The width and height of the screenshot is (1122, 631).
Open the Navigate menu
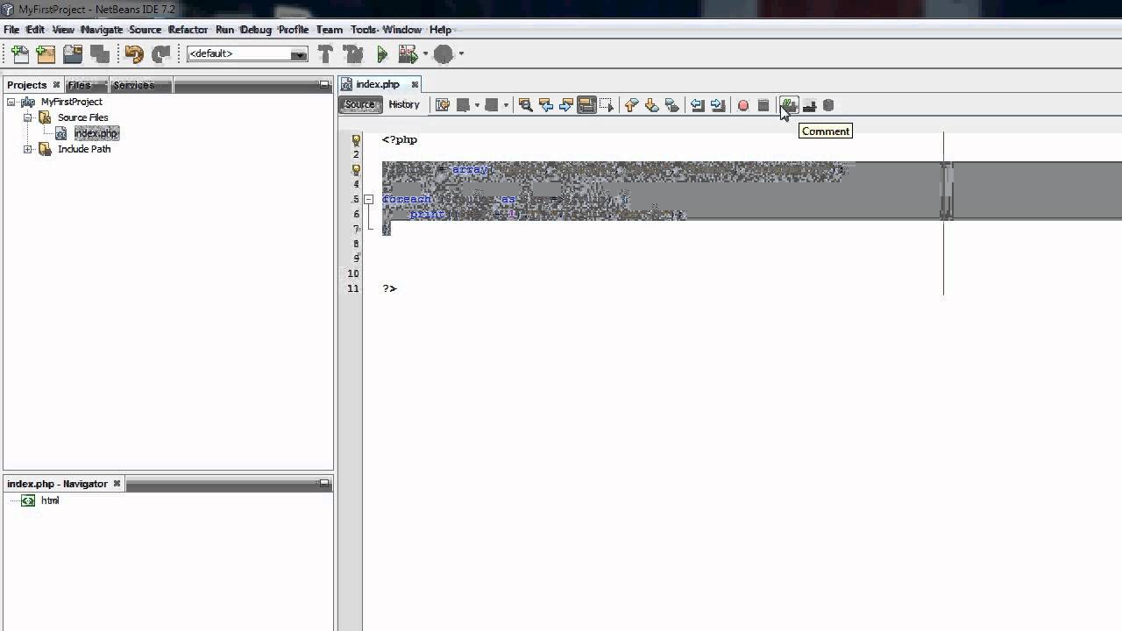[102, 30]
